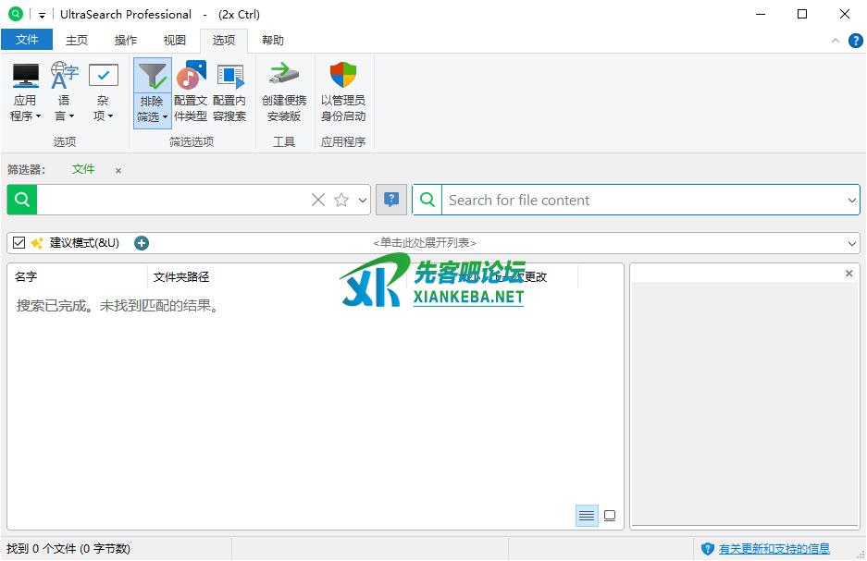Open the quick access toolbar dropdown arrow
The image size is (867, 561).
42,16
